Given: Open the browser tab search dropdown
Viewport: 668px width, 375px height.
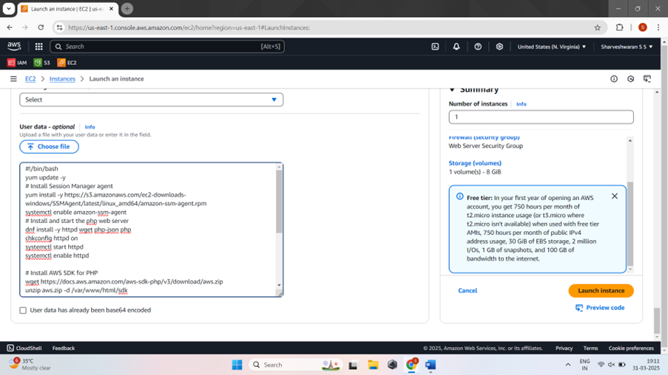Looking at the screenshot, I should tap(9, 9).
